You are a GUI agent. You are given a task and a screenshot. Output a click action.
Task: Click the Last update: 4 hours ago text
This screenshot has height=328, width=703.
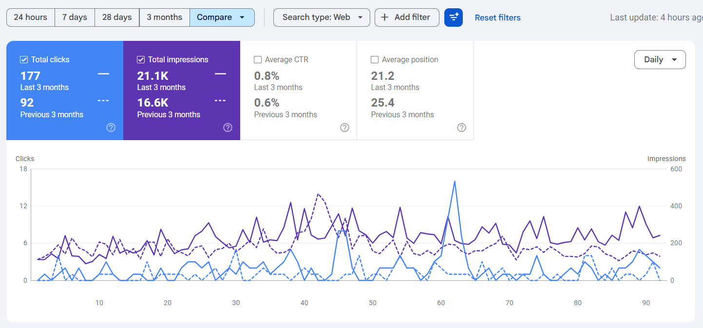tap(656, 18)
